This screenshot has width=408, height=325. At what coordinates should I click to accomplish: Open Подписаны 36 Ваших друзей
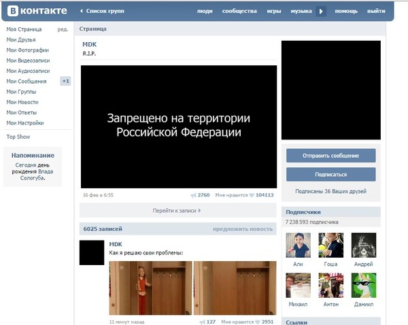tap(330, 191)
